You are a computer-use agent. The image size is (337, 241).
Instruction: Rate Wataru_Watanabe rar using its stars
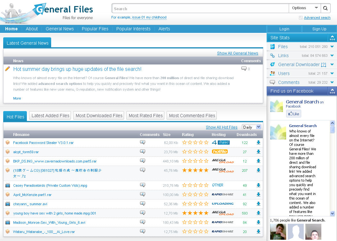coord(195,231)
